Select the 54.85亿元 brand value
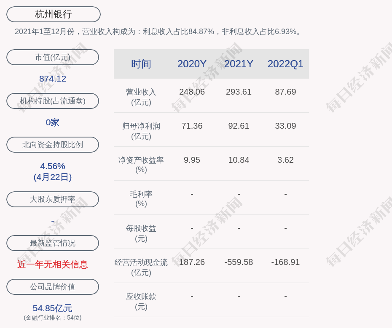Screen dimensions: 392x328 [x=53, y=308]
